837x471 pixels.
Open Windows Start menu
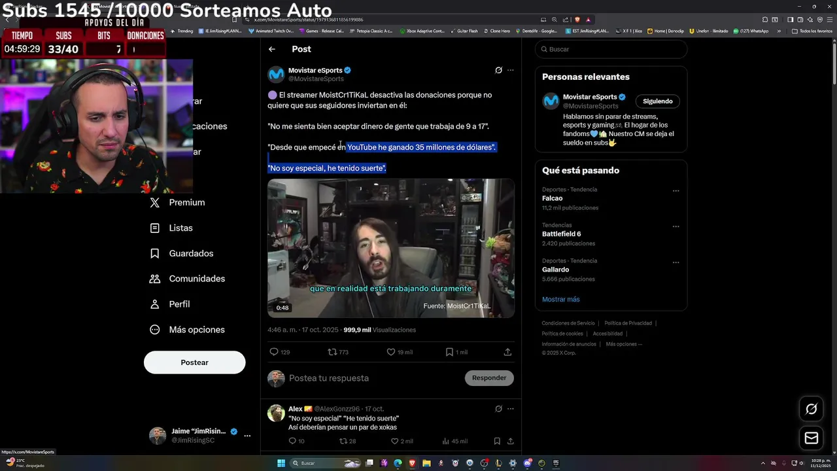[x=281, y=463]
